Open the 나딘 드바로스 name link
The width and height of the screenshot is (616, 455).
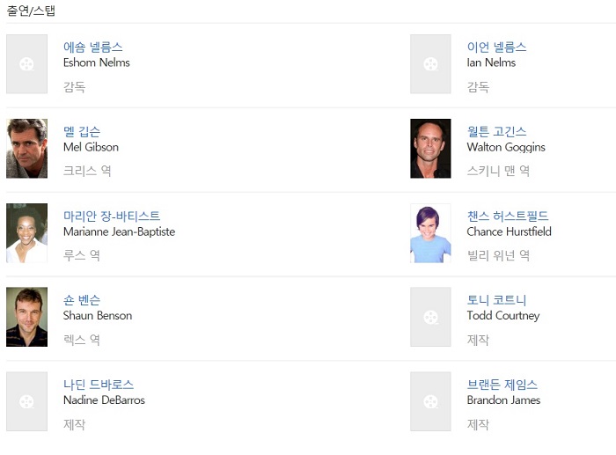(99, 385)
